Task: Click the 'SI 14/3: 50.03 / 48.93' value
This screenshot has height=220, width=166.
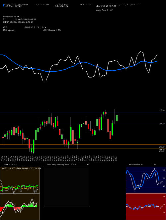Action: [x=26, y=19]
